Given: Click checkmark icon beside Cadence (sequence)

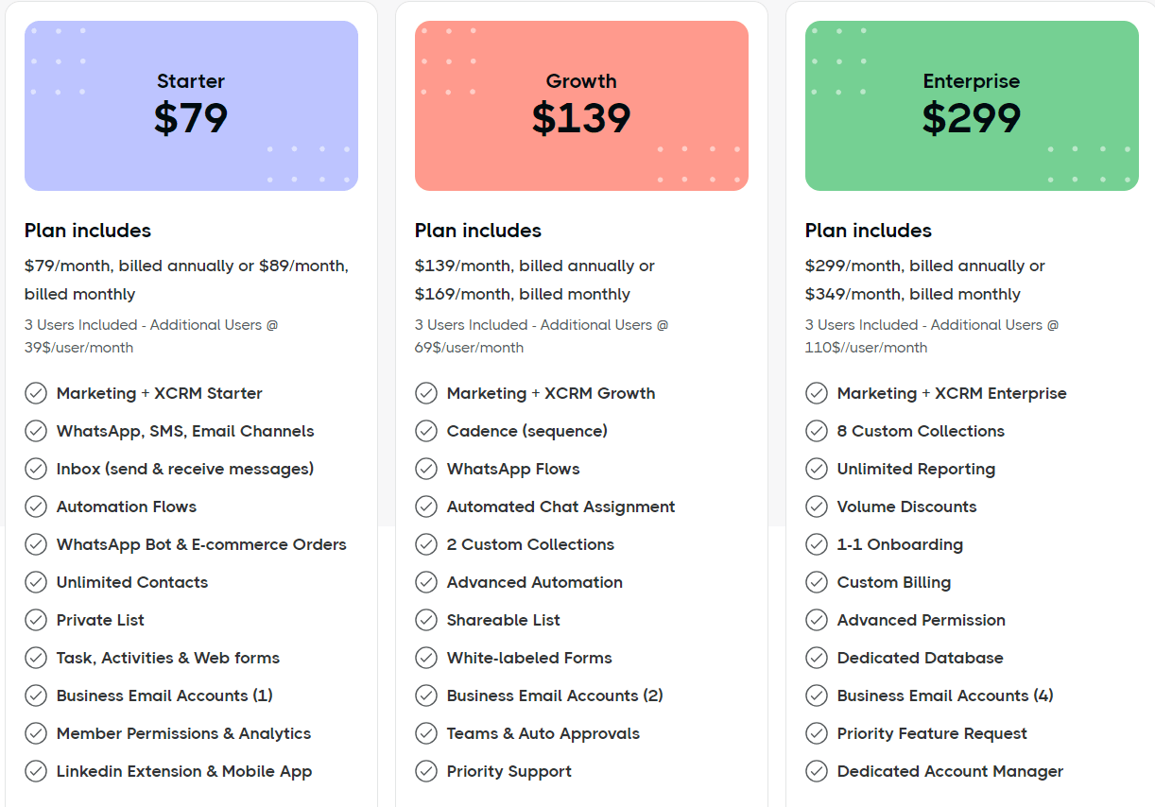Looking at the screenshot, I should (426, 431).
